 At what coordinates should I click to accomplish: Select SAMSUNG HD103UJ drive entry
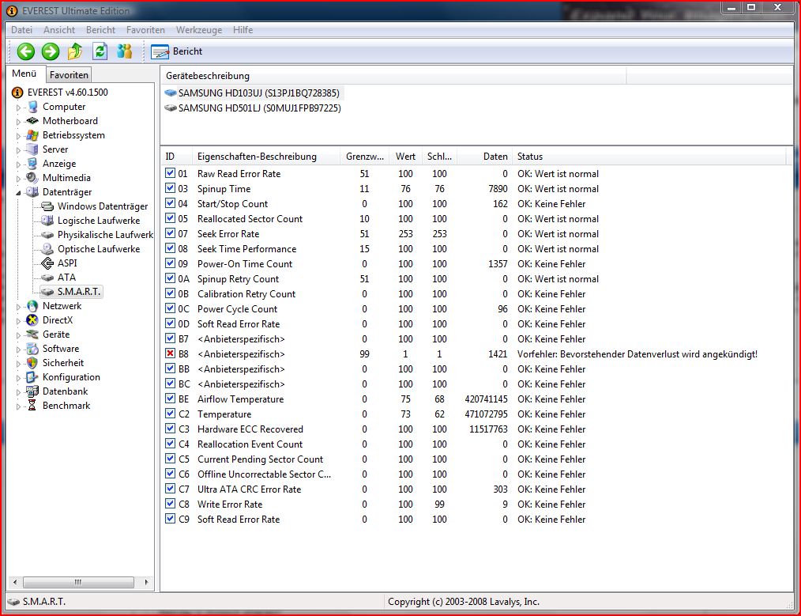(x=252, y=93)
